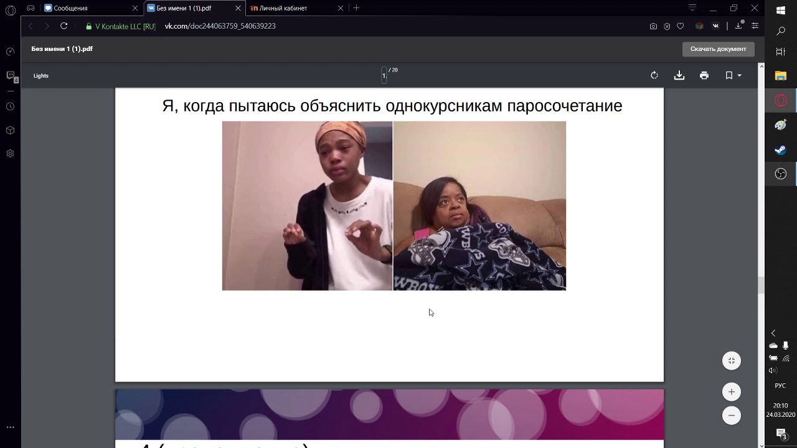Image resolution: width=797 pixels, height=448 pixels.
Task: Open Steam from the taskbar
Action: (x=781, y=150)
